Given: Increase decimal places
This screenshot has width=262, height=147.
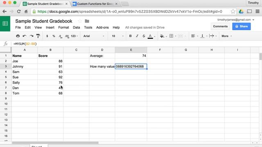Looking at the screenshot, I should (67, 36).
